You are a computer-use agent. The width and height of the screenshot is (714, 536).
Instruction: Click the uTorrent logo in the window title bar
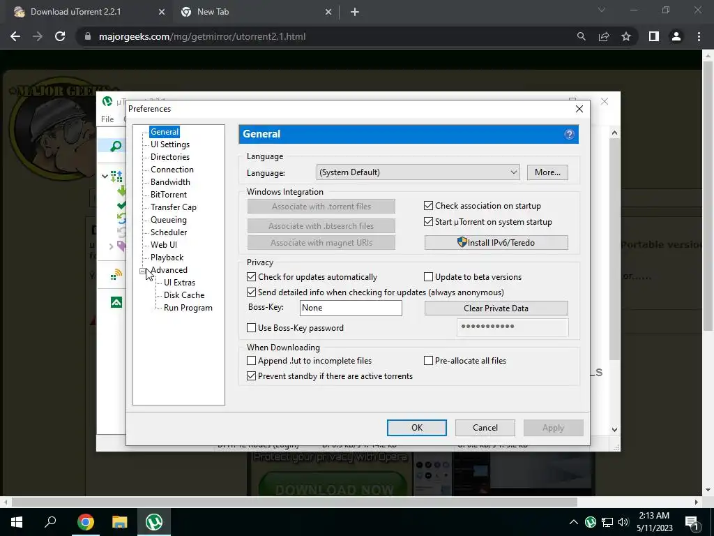[x=107, y=101]
